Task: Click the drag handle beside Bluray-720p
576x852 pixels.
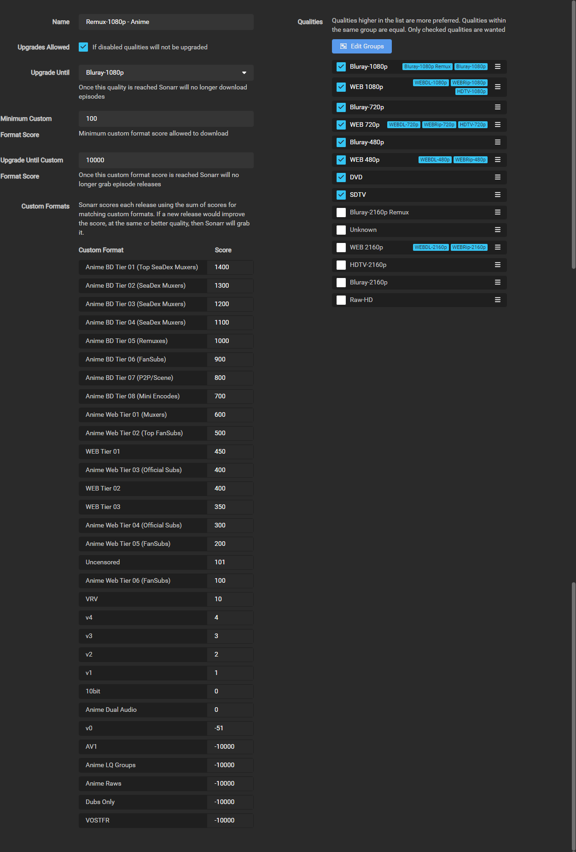Action: pyautogui.click(x=497, y=107)
